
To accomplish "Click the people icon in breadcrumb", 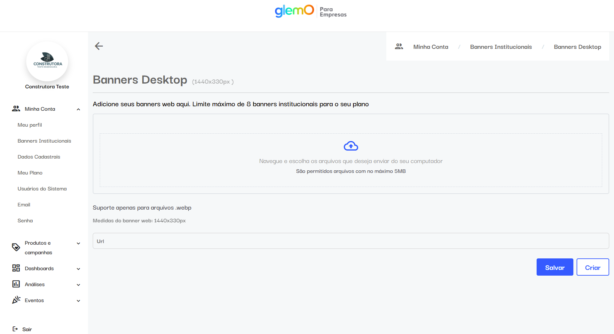I will click(x=399, y=47).
